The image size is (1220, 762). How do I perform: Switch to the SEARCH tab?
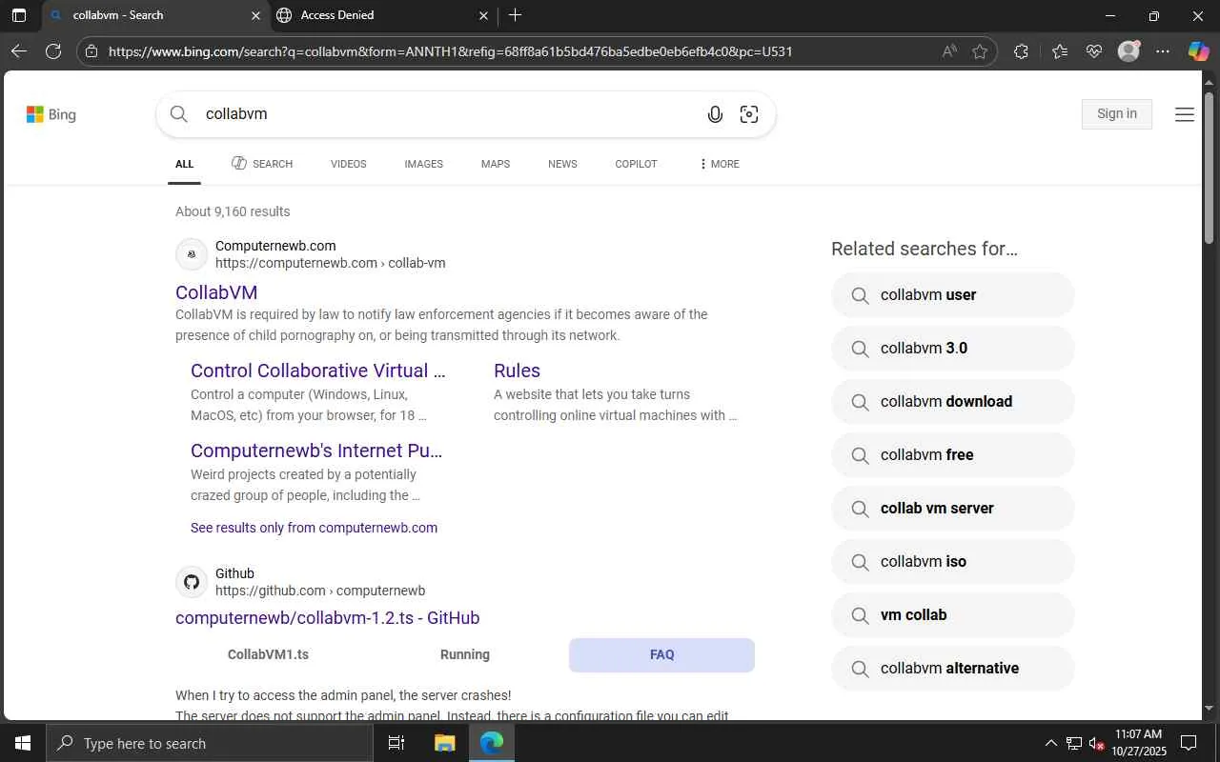click(x=262, y=164)
